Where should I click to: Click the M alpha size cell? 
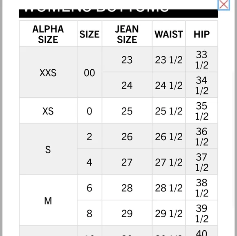pyautogui.click(x=48, y=200)
